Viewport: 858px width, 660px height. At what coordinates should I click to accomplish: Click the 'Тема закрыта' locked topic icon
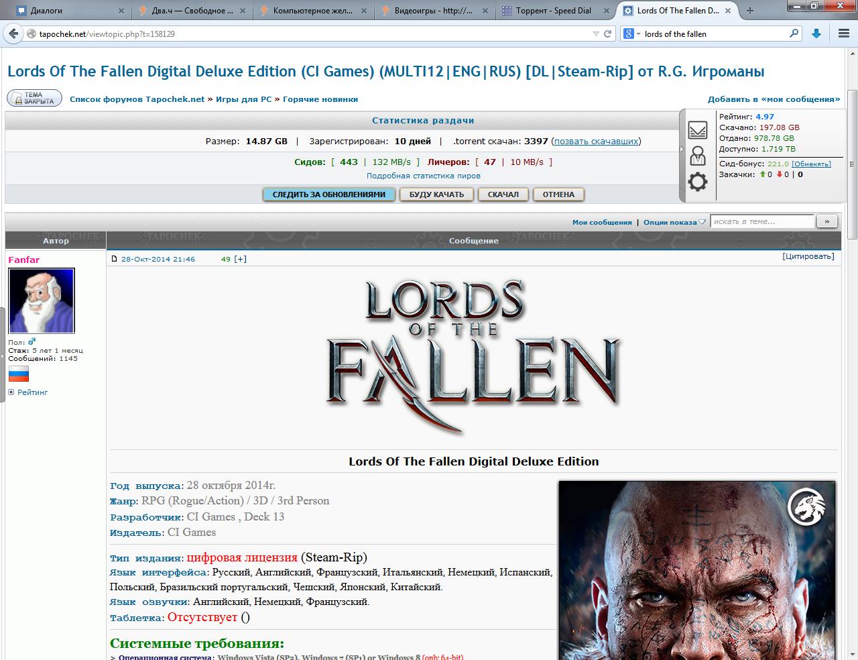(34, 98)
